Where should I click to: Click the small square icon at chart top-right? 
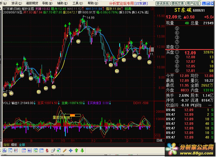[x=152, y=9]
